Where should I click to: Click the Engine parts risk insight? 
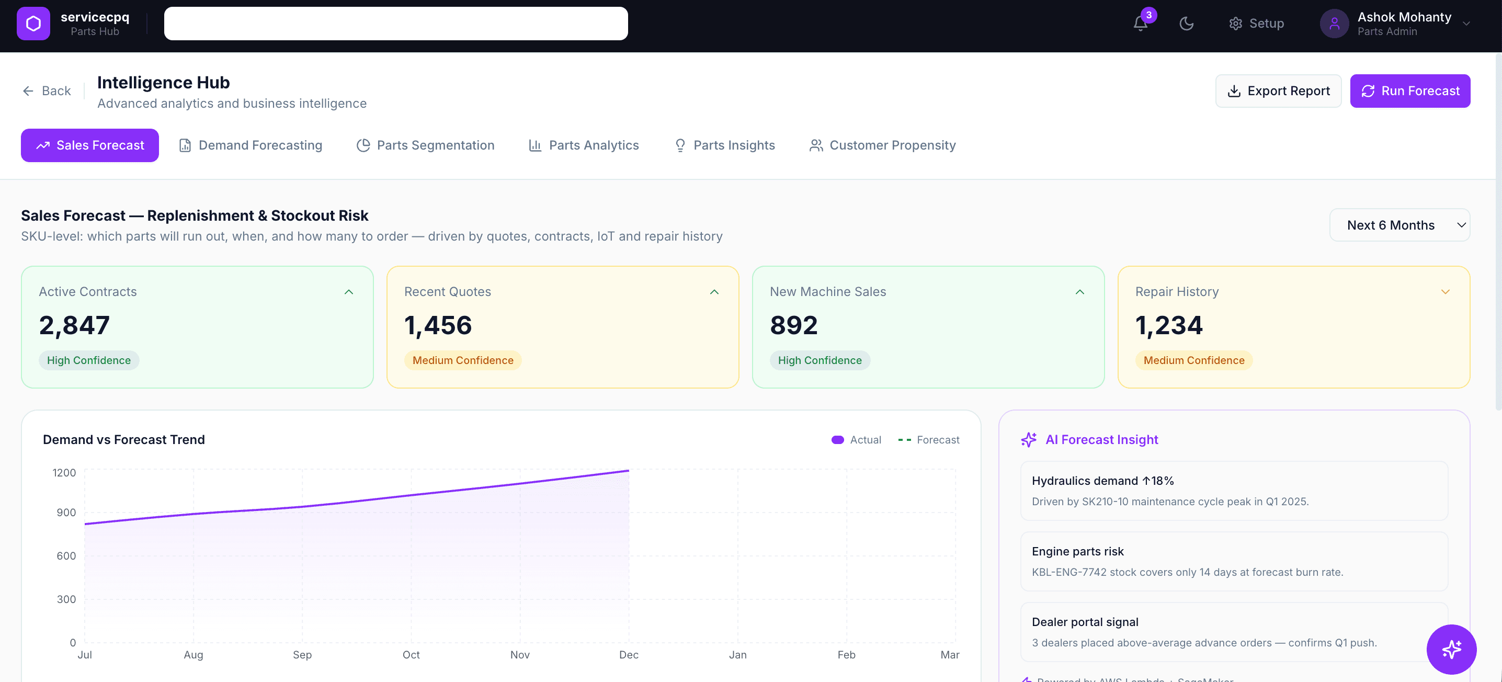coord(1234,561)
